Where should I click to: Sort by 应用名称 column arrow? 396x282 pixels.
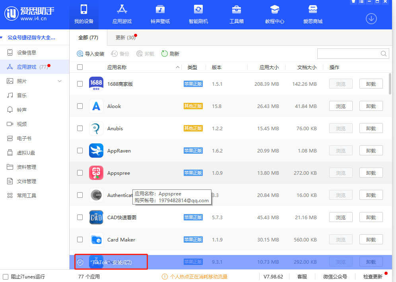click(178, 67)
